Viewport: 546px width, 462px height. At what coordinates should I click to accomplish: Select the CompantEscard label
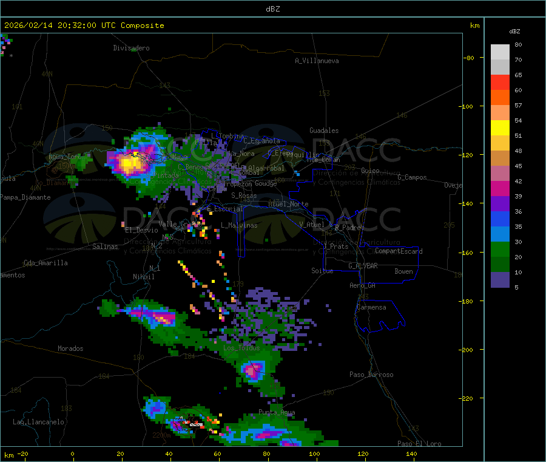point(399,251)
